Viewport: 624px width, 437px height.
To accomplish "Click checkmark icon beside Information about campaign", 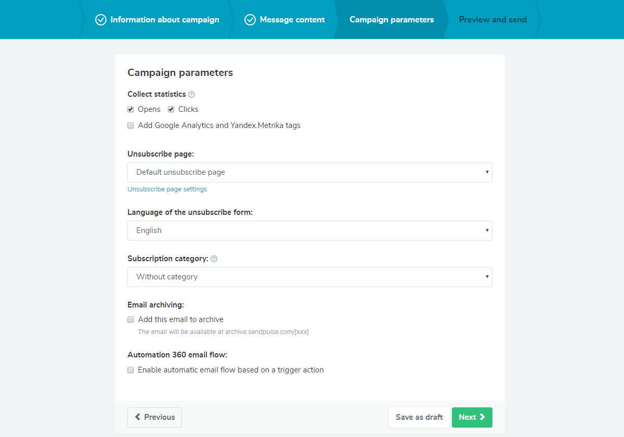I will [x=101, y=20].
